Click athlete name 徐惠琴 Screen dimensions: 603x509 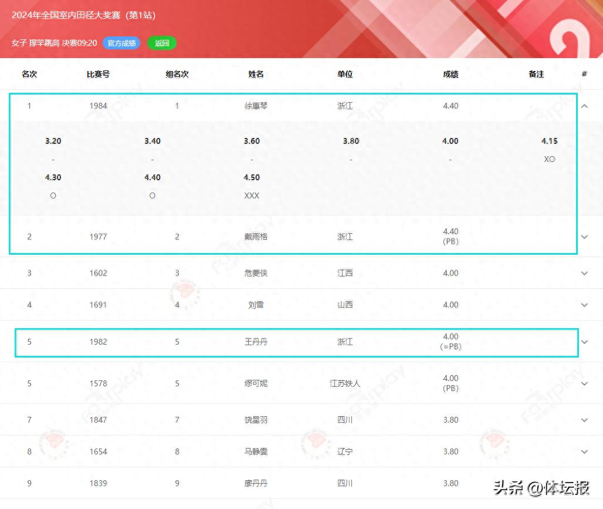256,106
